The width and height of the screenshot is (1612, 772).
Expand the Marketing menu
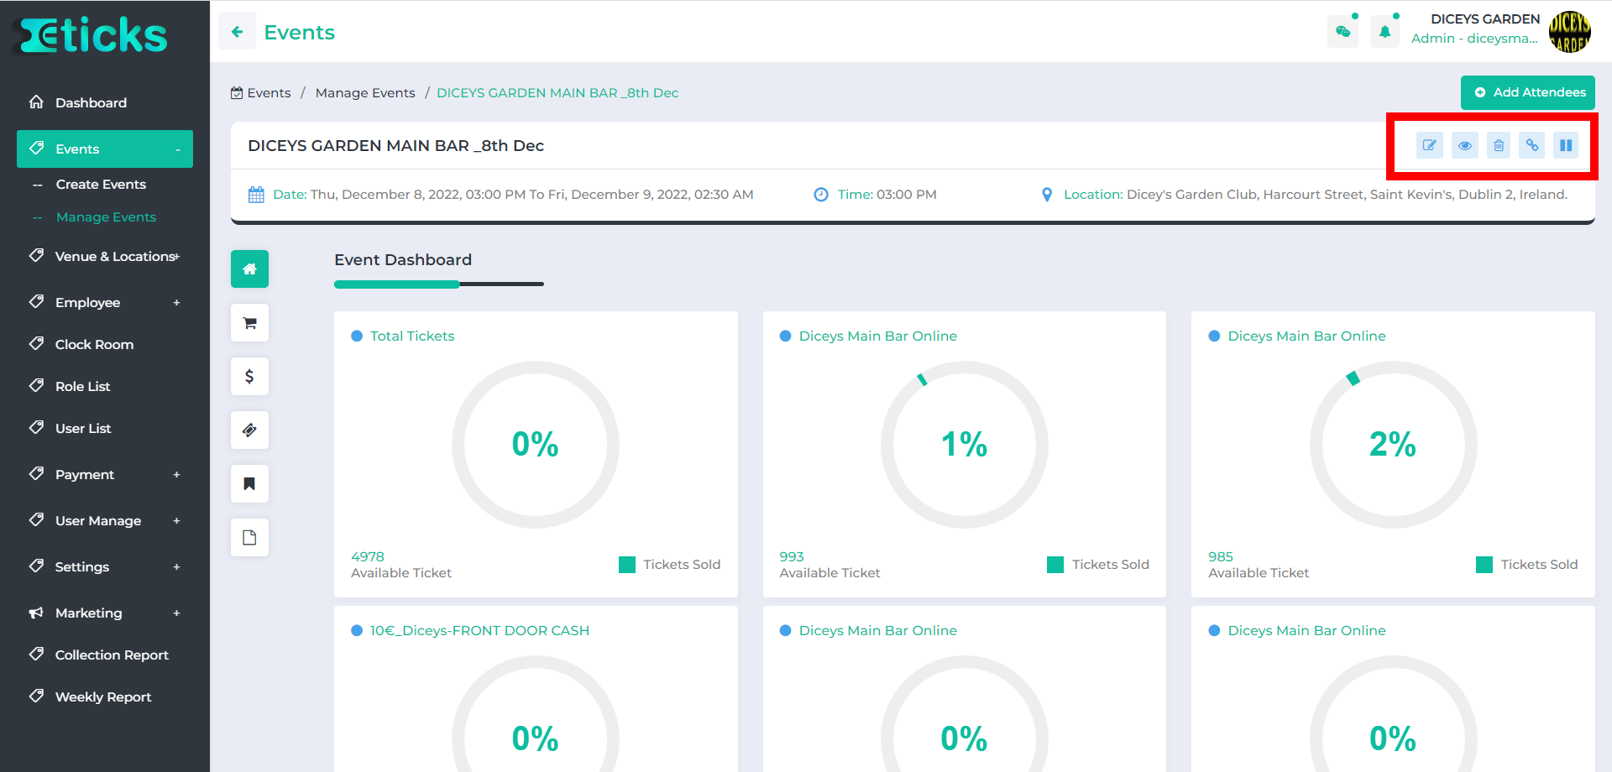tap(176, 613)
